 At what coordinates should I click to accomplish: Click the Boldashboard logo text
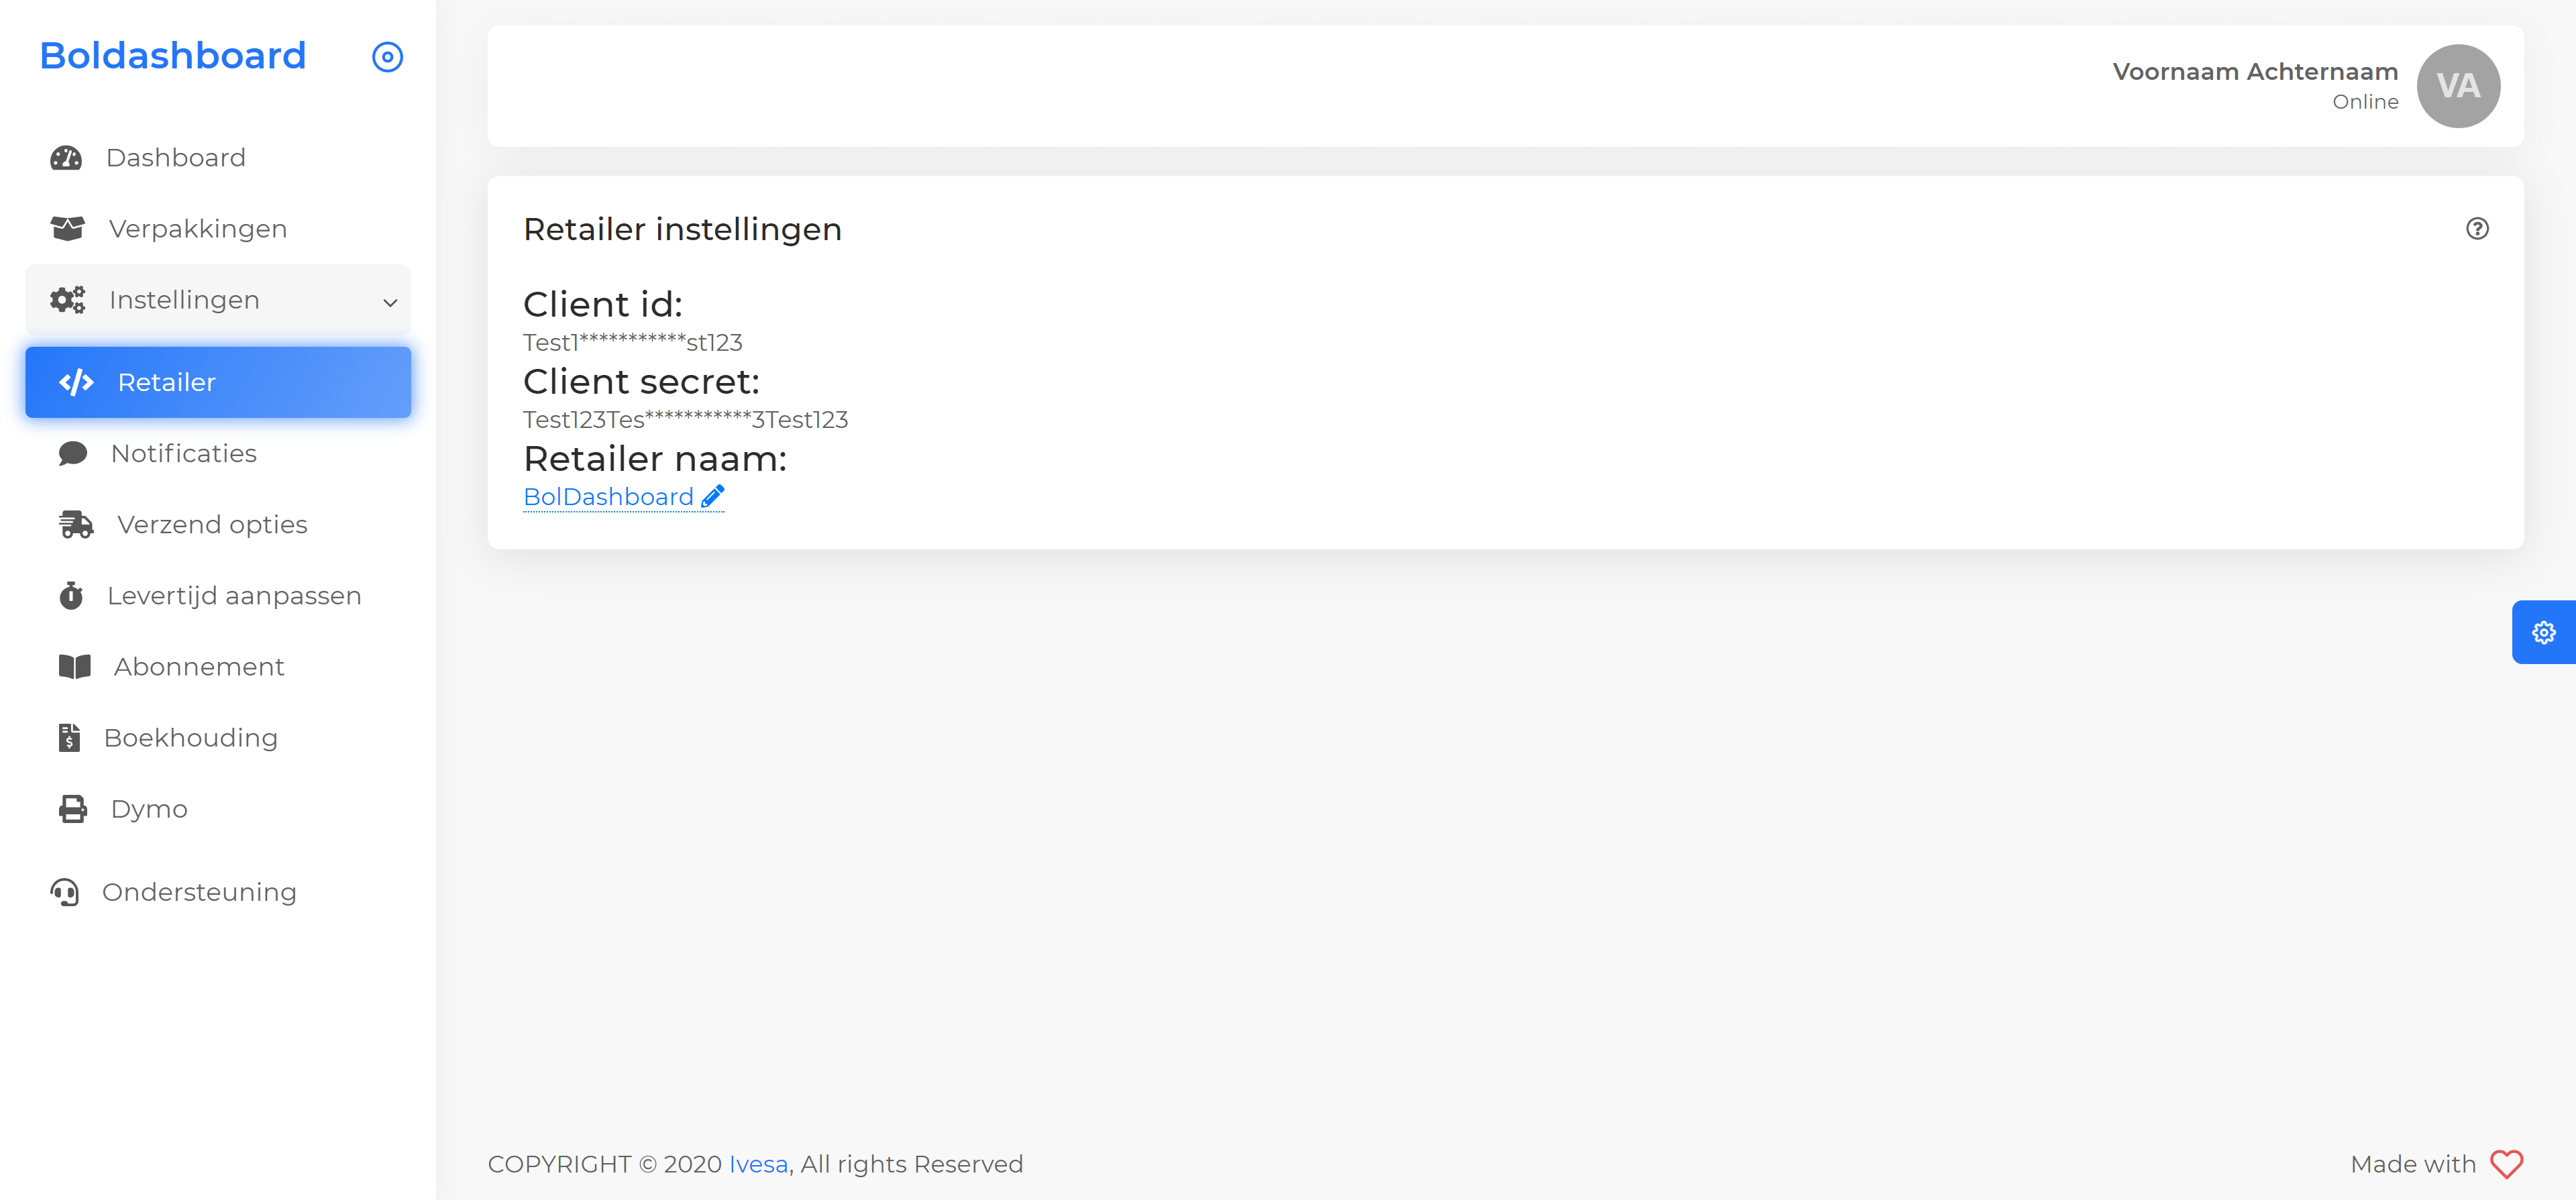point(173,56)
